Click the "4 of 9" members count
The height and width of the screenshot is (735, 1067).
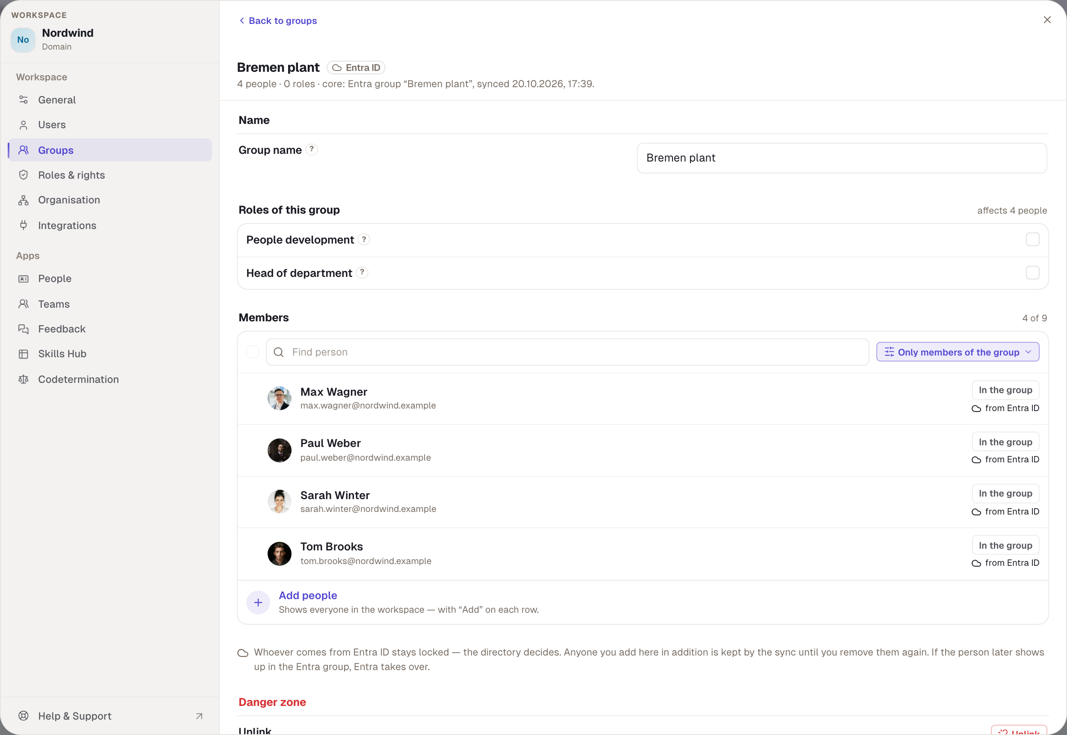(1034, 318)
